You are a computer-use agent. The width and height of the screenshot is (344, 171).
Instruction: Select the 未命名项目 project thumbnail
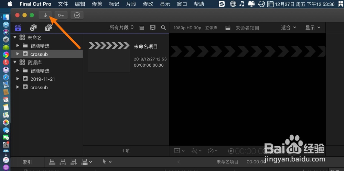click(x=109, y=57)
